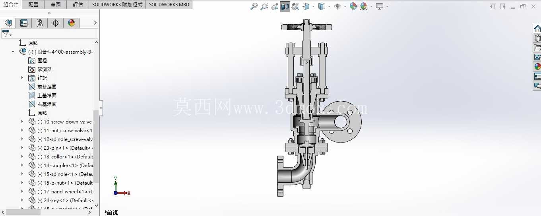This screenshot has width=541, height=216.
Task: Click the View Orientation cube icon
Action: point(306,6)
